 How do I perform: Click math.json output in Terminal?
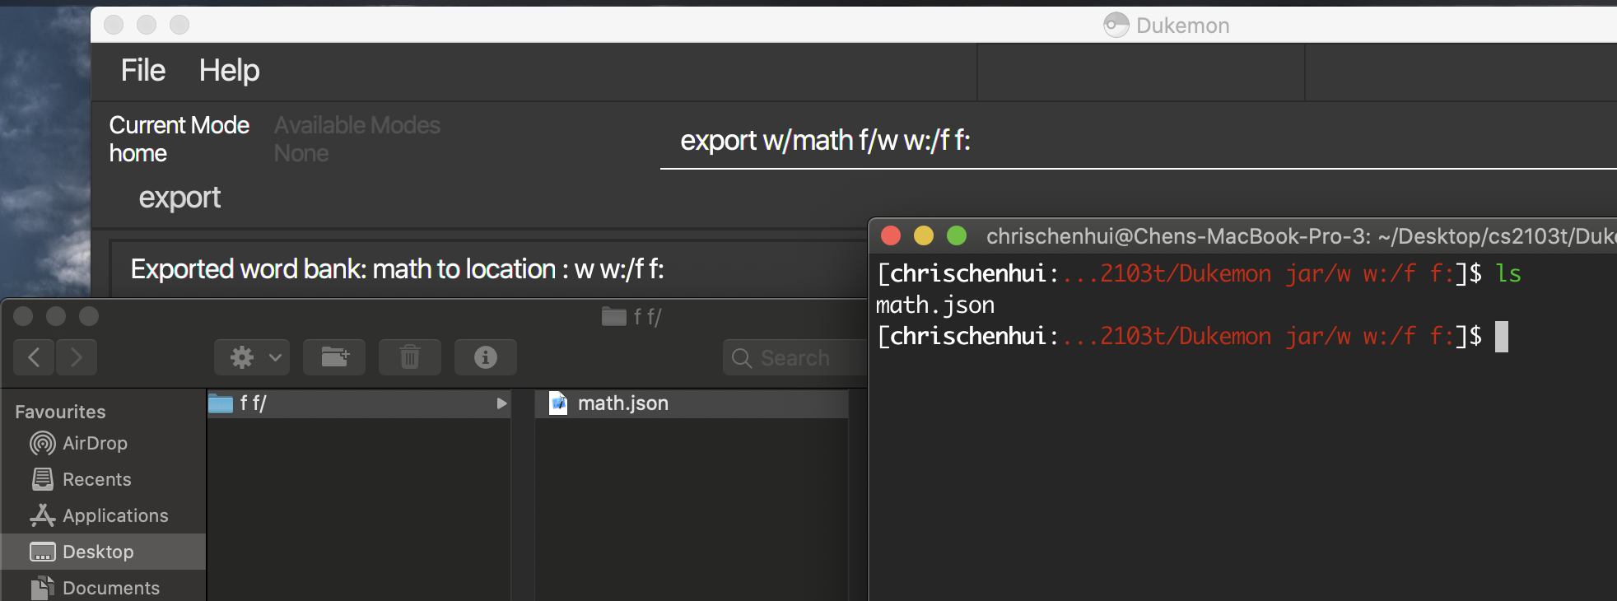click(935, 305)
